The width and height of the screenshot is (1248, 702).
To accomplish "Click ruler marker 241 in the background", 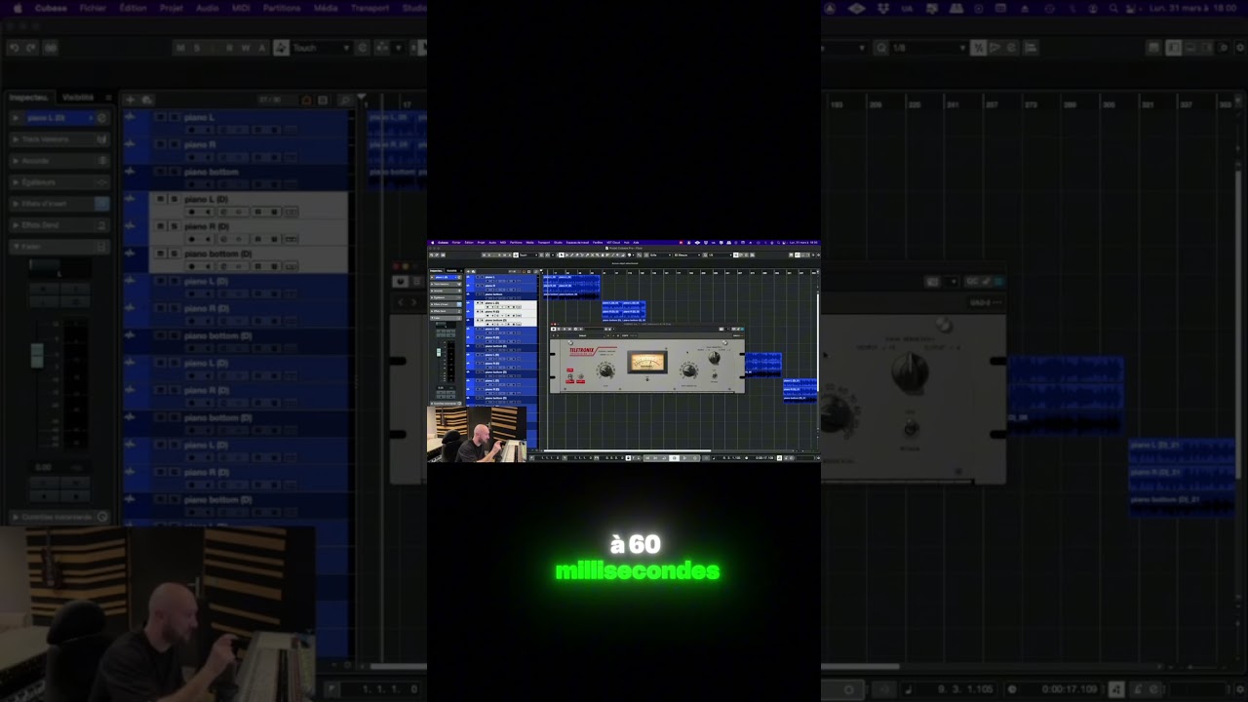I will click(953, 104).
